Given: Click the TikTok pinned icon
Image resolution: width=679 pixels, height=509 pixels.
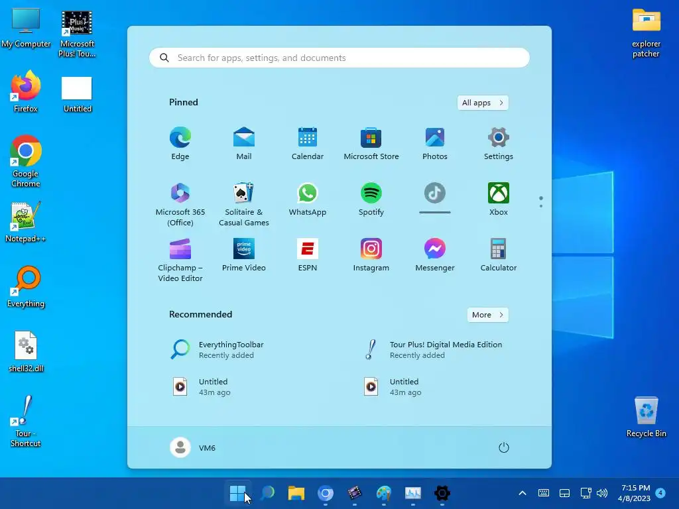Looking at the screenshot, I should 435,193.
